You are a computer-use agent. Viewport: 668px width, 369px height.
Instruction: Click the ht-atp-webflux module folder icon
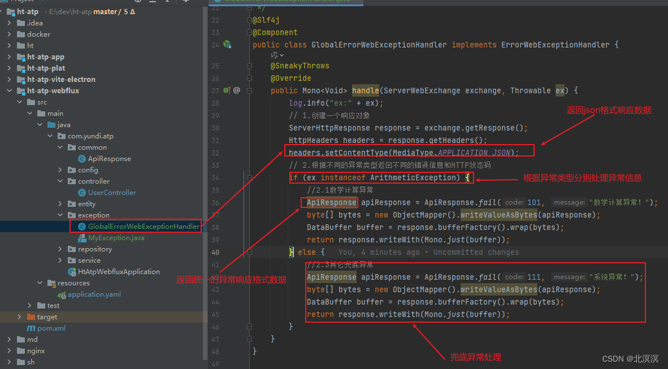click(21, 91)
